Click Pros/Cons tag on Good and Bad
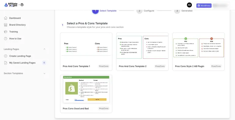235x120 pixels. (x=104, y=108)
